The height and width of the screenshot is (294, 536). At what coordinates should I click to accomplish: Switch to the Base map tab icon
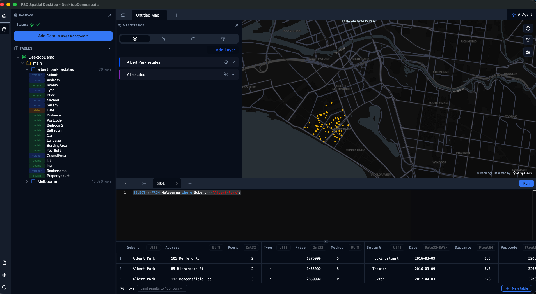193,39
